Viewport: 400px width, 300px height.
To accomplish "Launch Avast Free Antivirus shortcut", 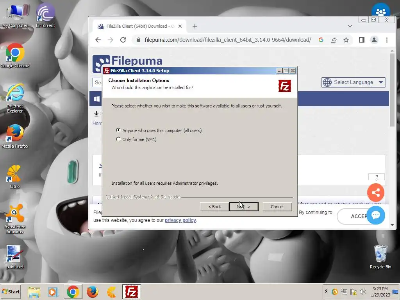I will (x=15, y=219).
